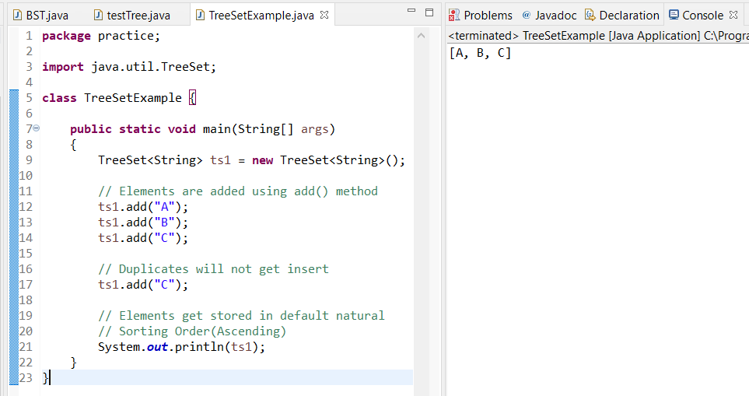Click the closing brace on line 23
Screen dimensions: 749x396
click(45, 378)
